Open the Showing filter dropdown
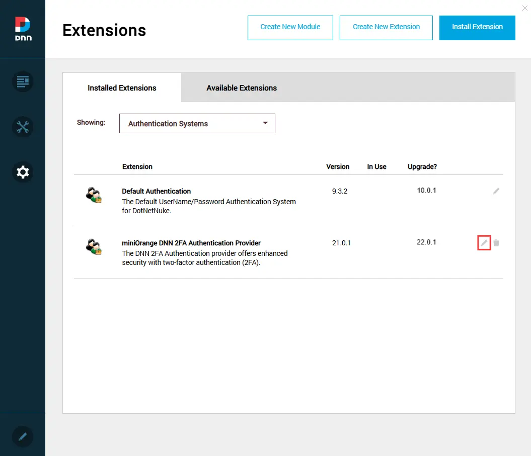 click(x=197, y=124)
